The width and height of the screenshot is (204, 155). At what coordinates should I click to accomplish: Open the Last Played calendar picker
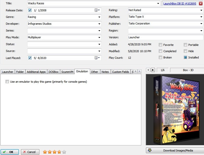(x=97, y=58)
